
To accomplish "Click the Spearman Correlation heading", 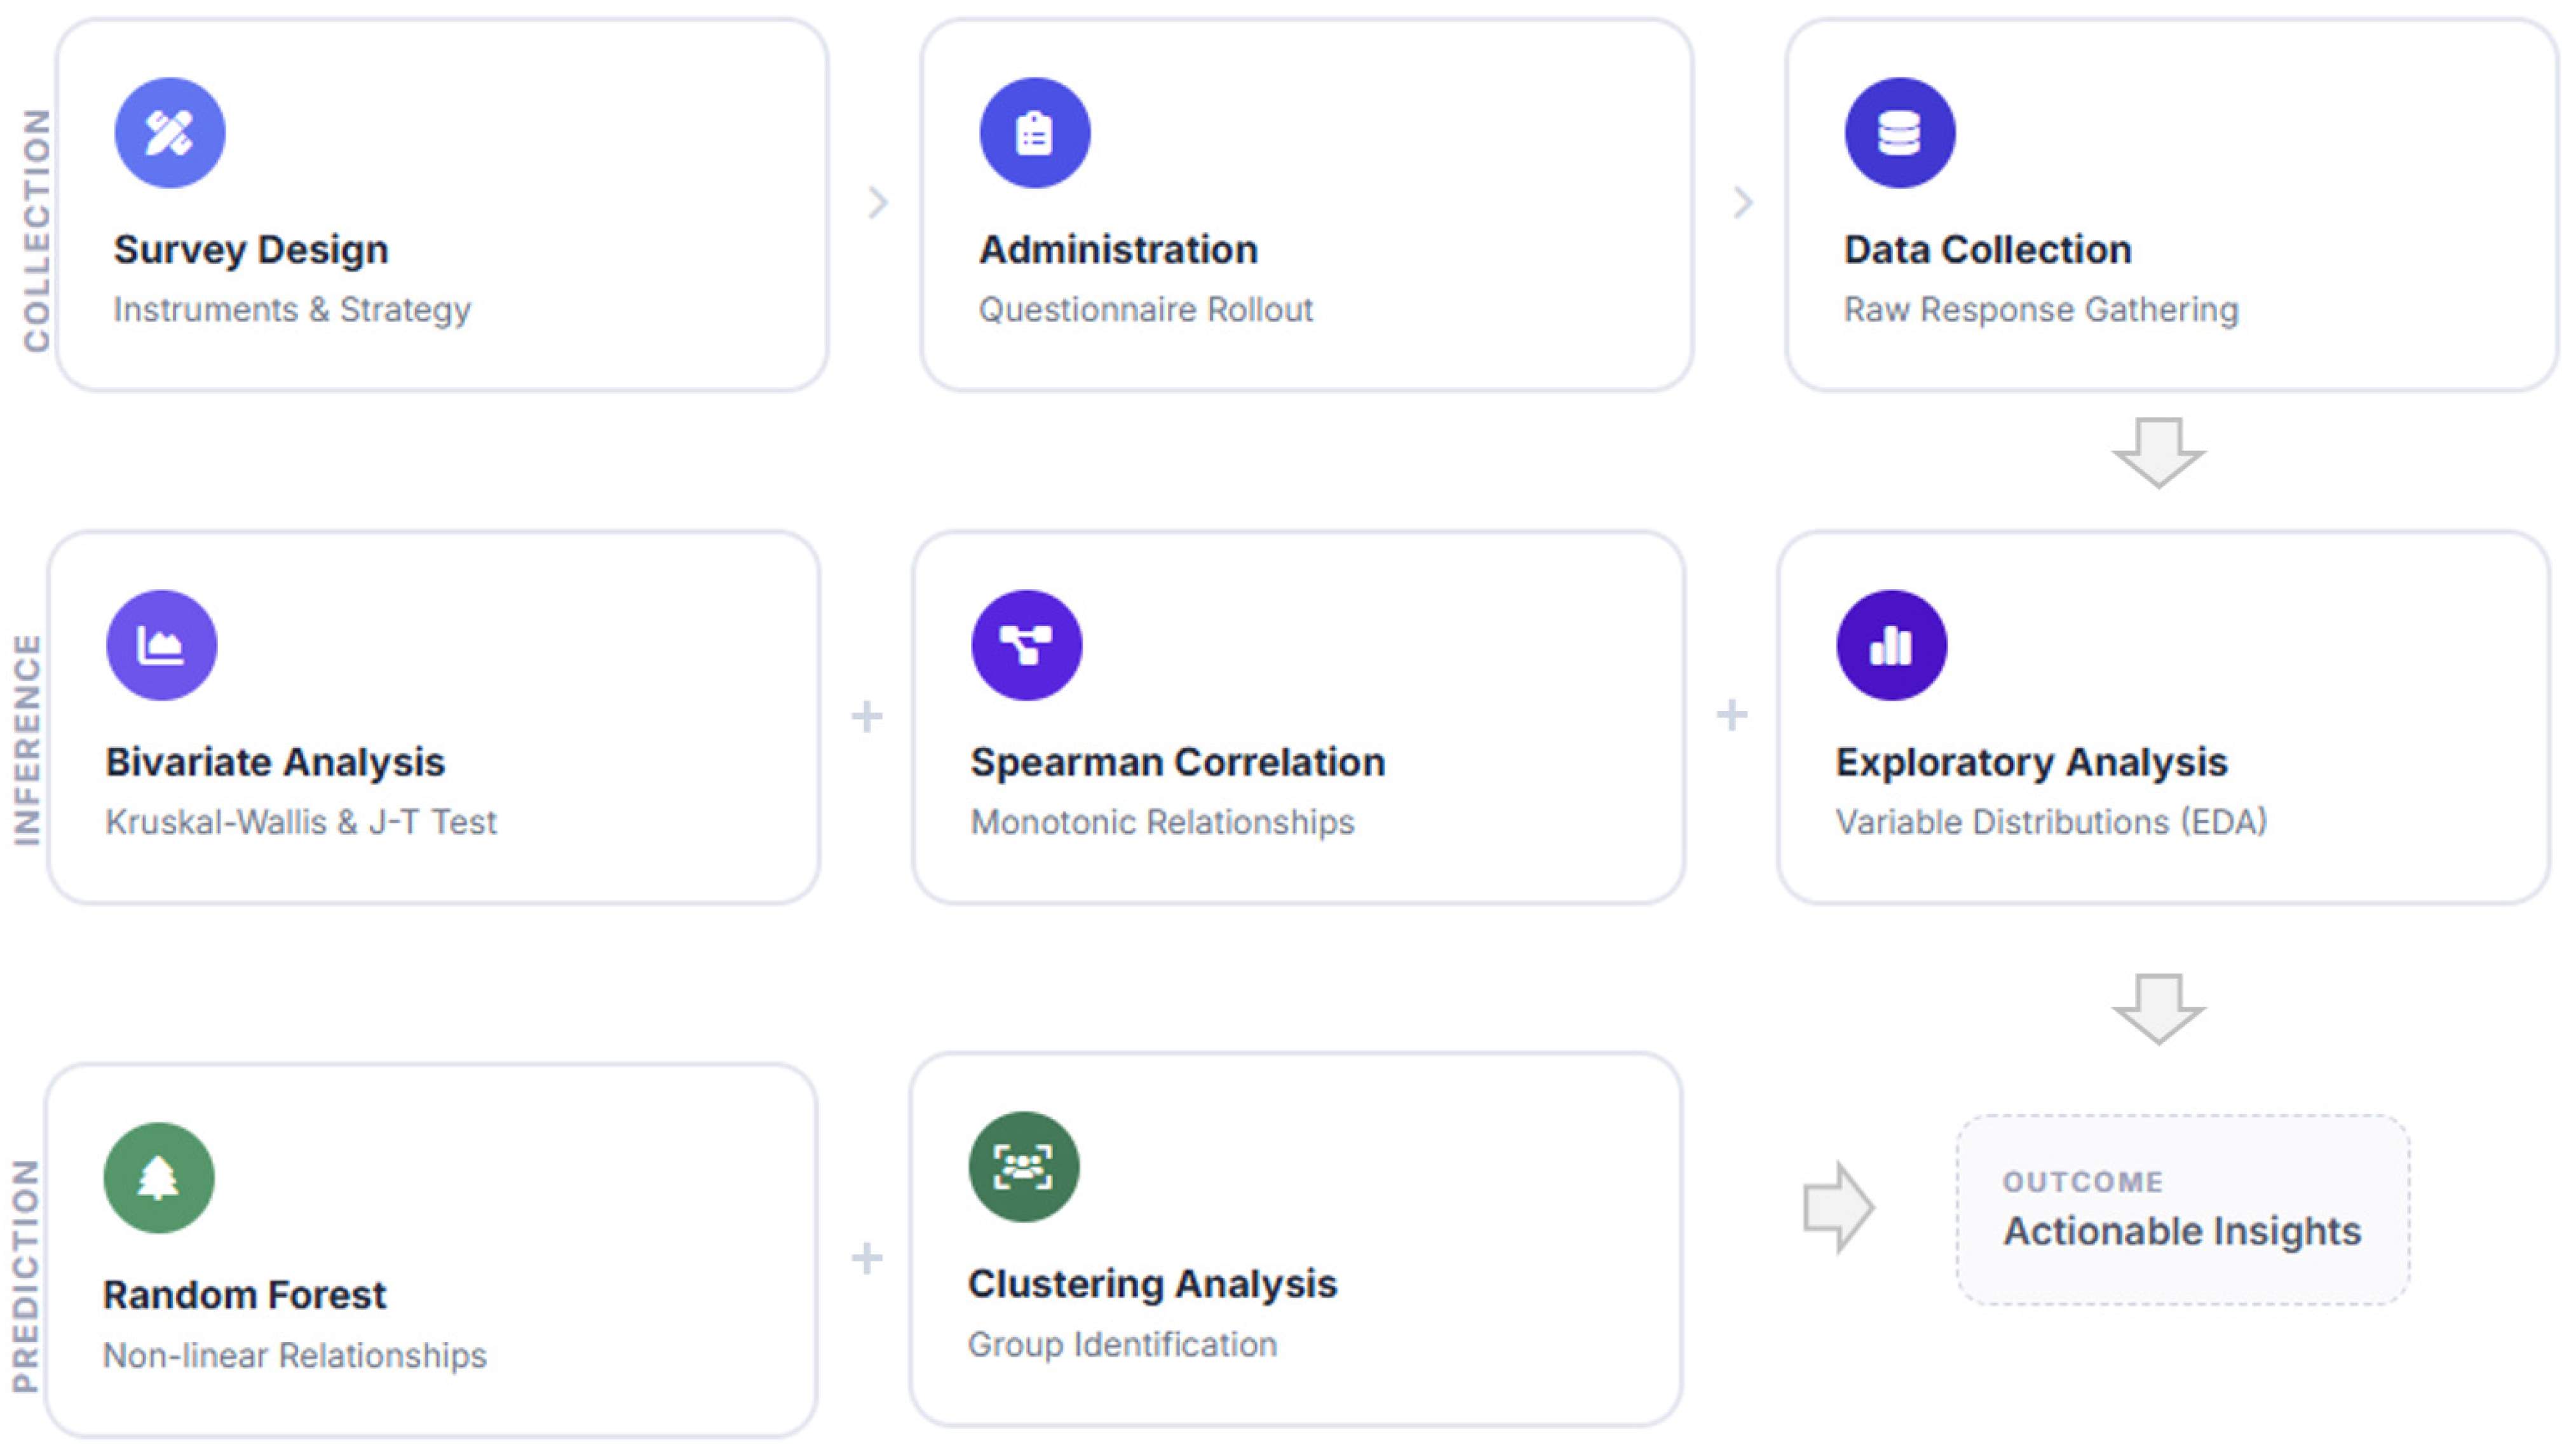I will [1178, 762].
